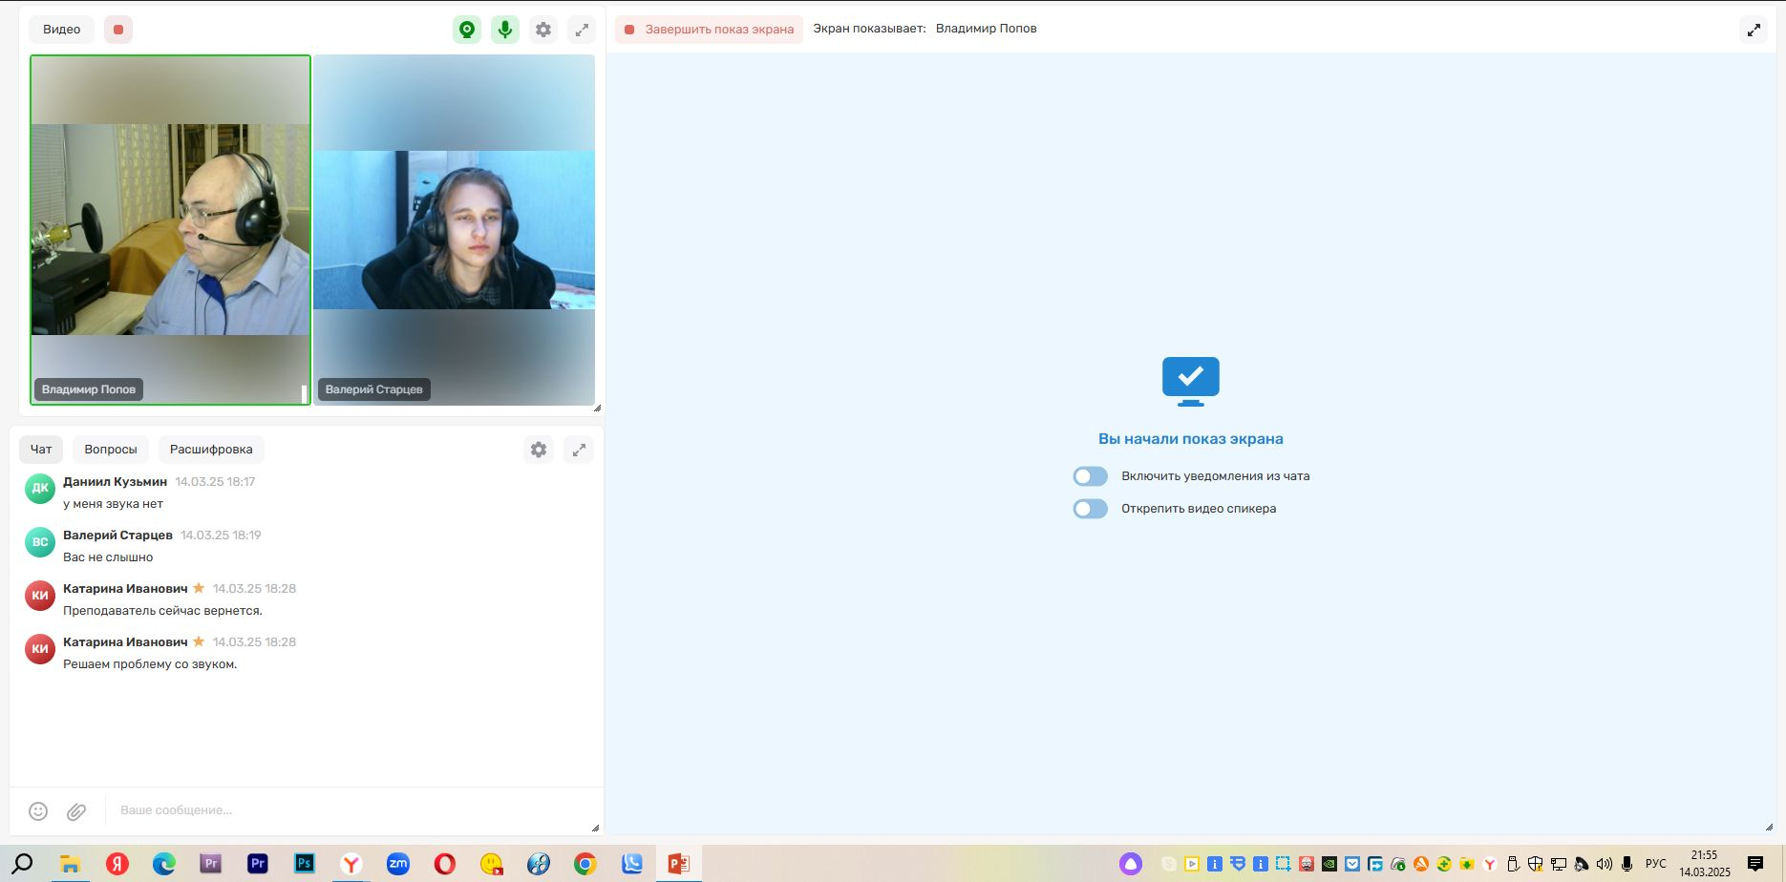The image size is (1786, 882).
Task: Switch to PowerPoint in the taskbar
Action: pos(679,864)
